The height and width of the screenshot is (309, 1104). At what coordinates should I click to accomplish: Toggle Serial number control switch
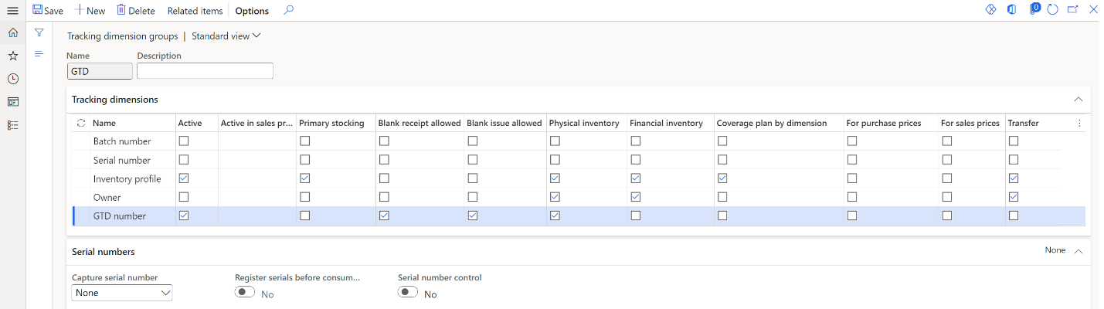pos(408,292)
